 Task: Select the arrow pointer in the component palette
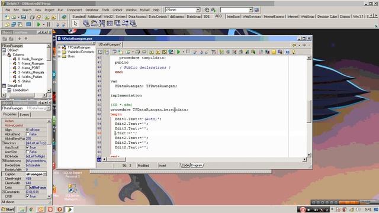click(x=75, y=24)
